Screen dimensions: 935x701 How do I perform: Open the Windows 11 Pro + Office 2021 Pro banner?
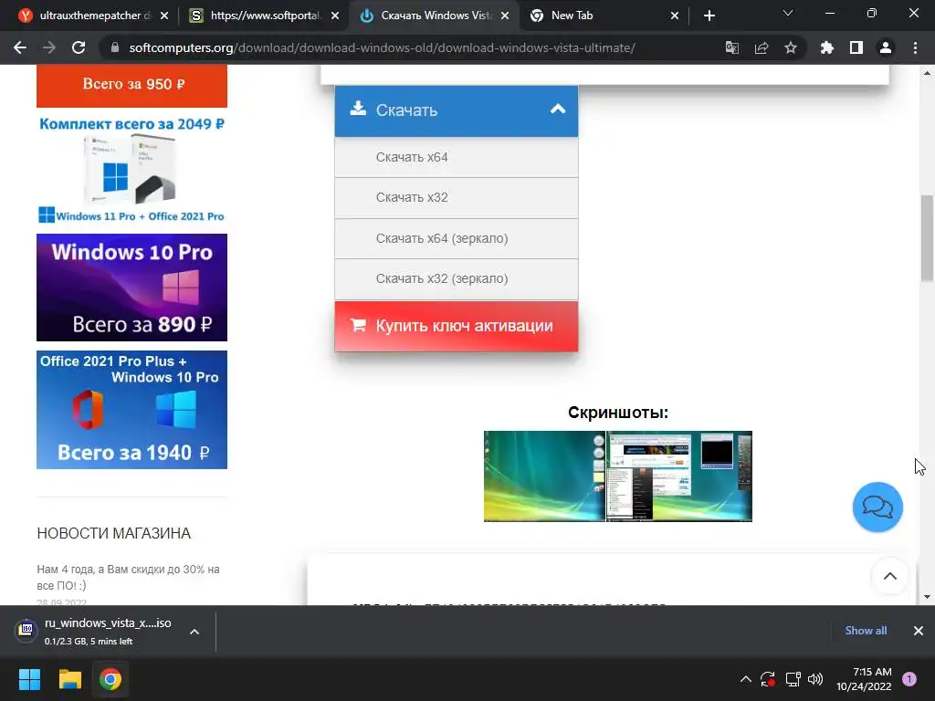(131, 170)
